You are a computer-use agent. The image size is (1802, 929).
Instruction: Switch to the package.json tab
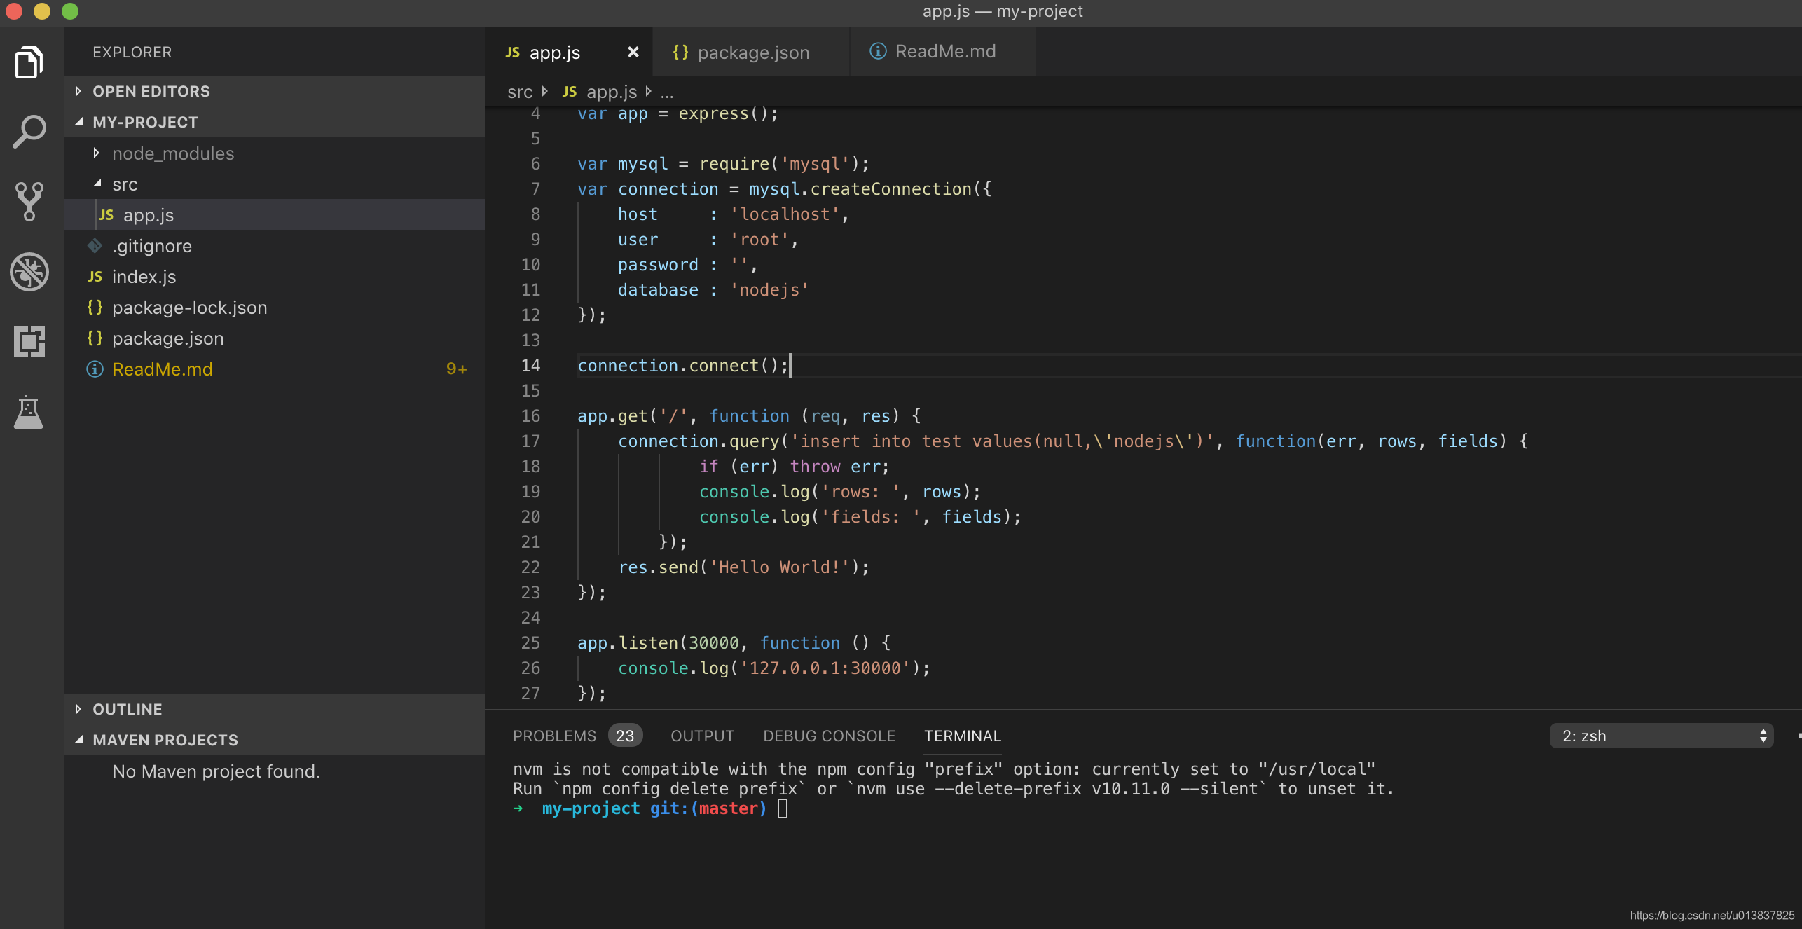coord(750,52)
